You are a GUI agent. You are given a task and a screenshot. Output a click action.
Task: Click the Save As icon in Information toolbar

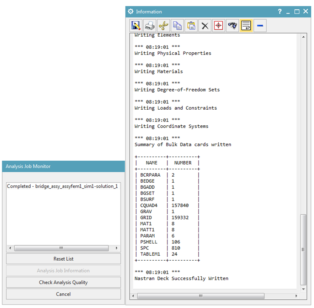click(x=136, y=26)
